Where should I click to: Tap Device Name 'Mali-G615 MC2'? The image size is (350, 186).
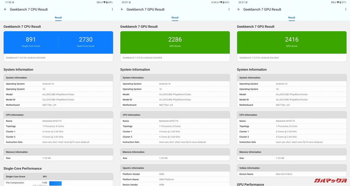pyautogui.click(x=284, y=174)
